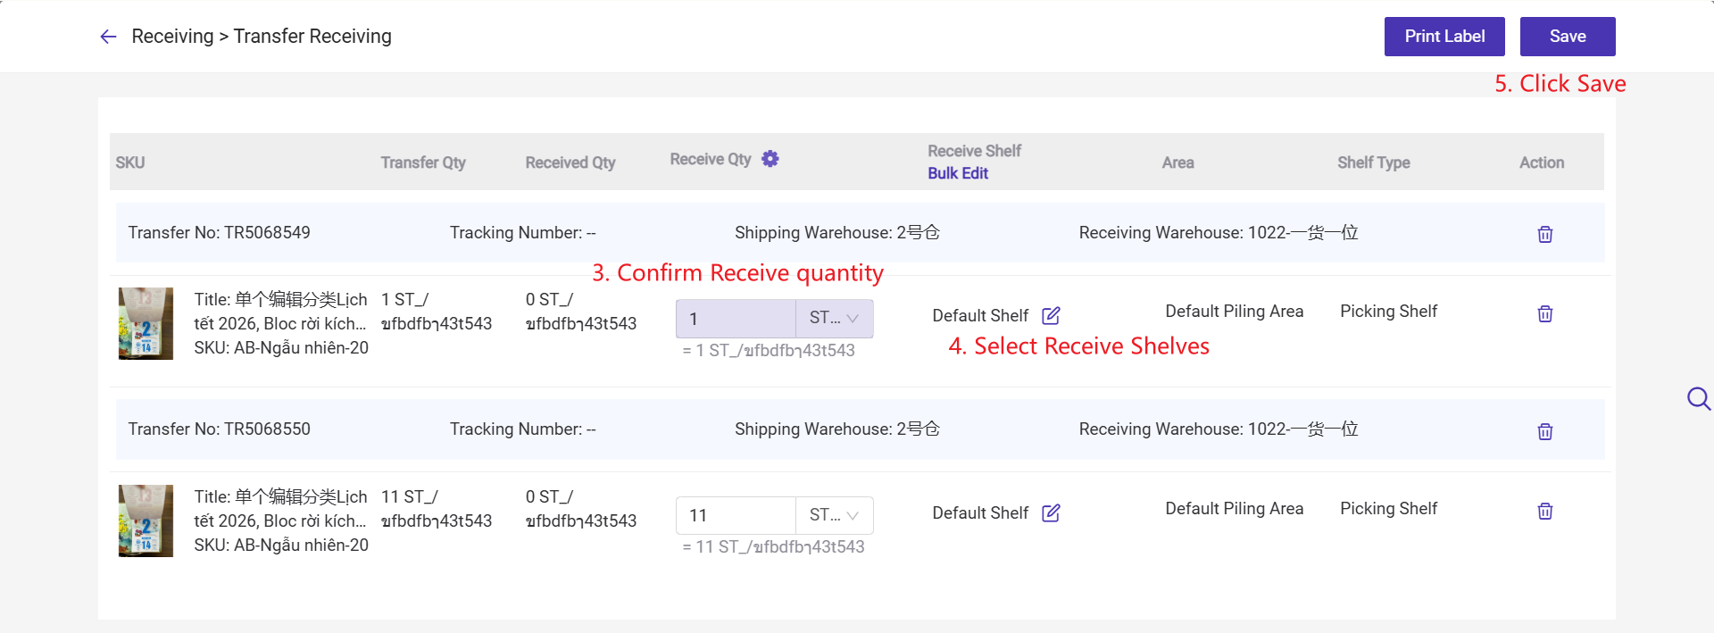Viewport: 1714px width, 633px height.
Task: Delete transfer TR5068549 group
Action: (x=1545, y=234)
